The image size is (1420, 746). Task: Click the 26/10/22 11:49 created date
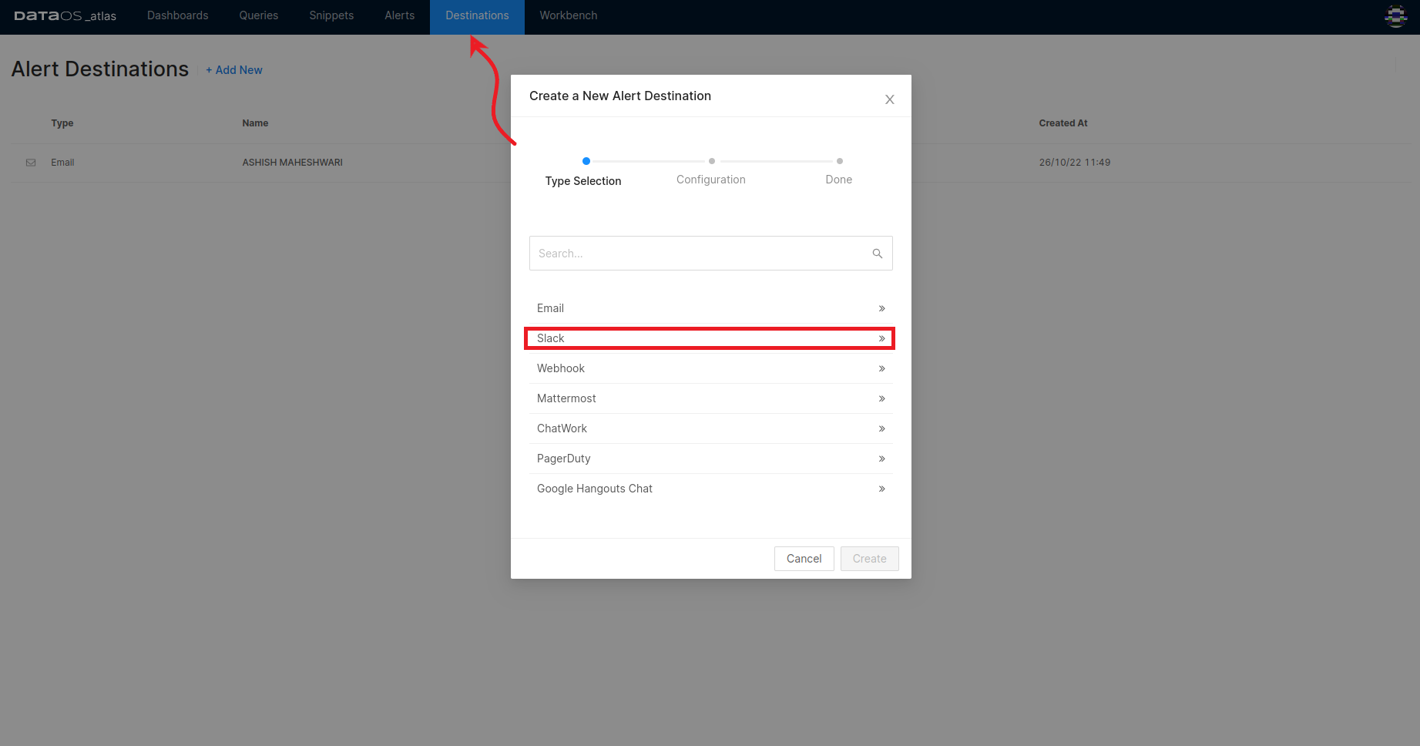point(1075,163)
